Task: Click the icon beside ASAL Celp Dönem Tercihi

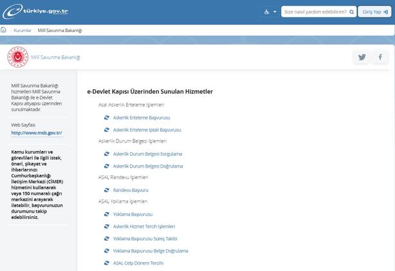Action: [107, 263]
